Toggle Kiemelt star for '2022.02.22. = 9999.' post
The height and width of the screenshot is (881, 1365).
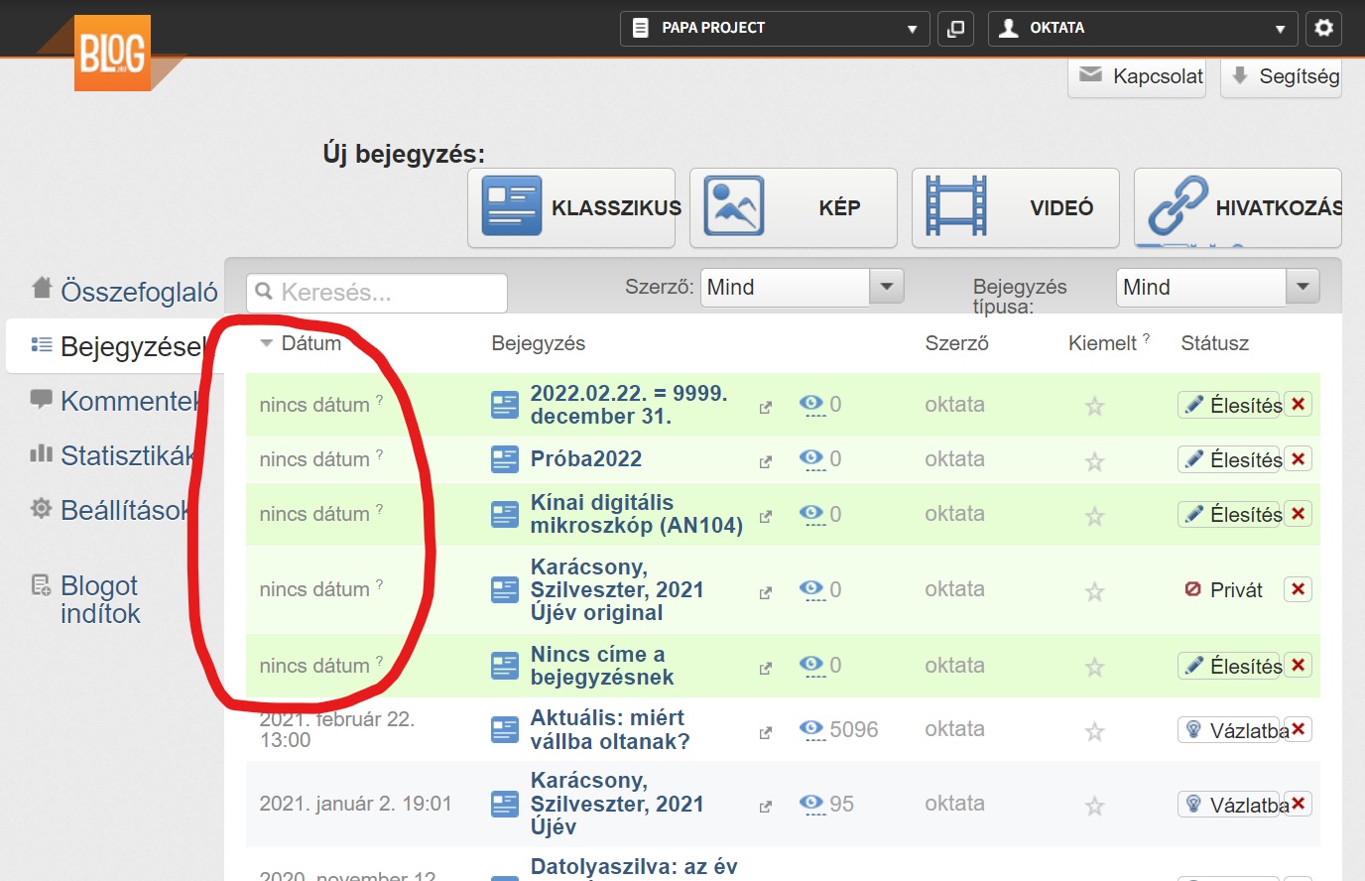pos(1094,406)
